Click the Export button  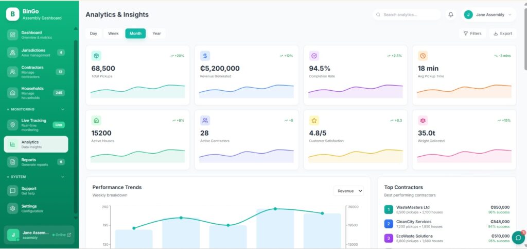tap(502, 34)
